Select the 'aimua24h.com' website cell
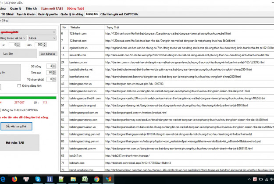The image size is (274, 184). (x=87, y=55)
